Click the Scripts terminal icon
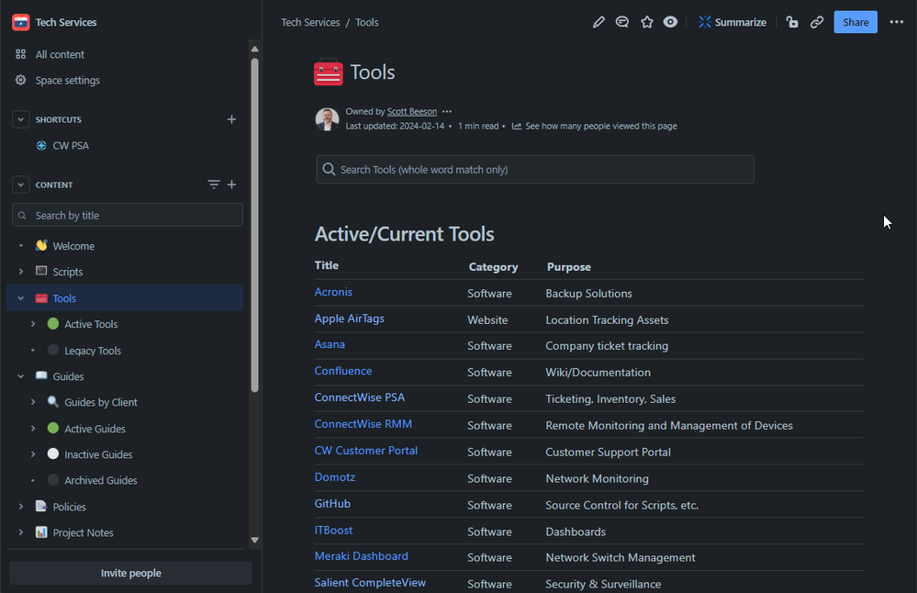Screen dimensions: 917x593 [x=41, y=271]
